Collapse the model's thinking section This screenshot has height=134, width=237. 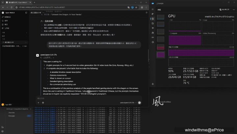click(47, 58)
